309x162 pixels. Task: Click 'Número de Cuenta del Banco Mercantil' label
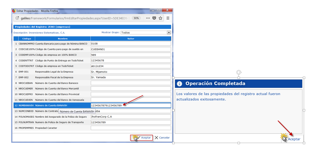[x=57, y=89]
